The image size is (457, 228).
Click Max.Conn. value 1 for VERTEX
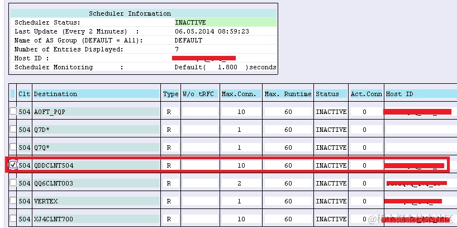click(x=241, y=201)
